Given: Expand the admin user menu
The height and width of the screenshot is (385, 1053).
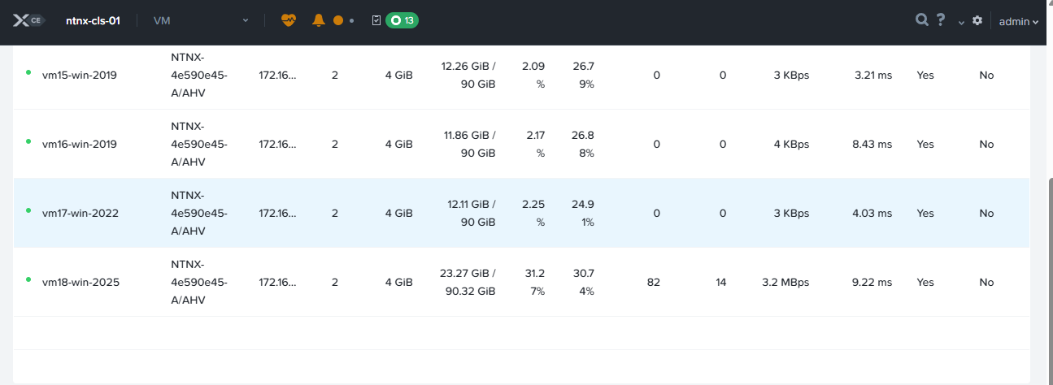Looking at the screenshot, I should (x=1019, y=22).
